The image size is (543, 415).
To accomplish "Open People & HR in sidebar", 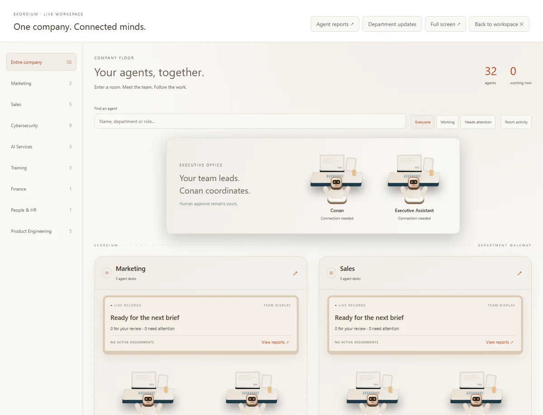I will coord(41,210).
